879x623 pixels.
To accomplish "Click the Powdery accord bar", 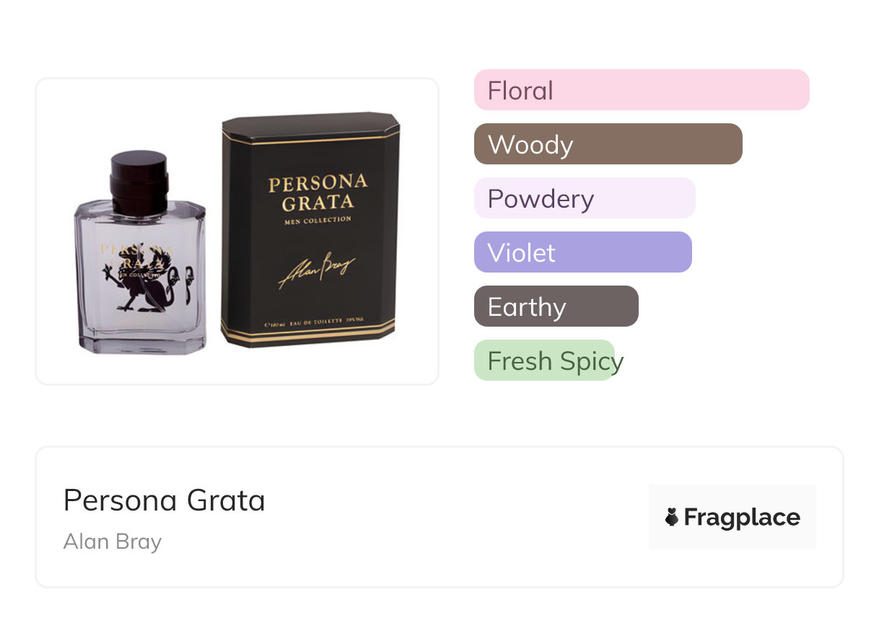I will [x=584, y=198].
